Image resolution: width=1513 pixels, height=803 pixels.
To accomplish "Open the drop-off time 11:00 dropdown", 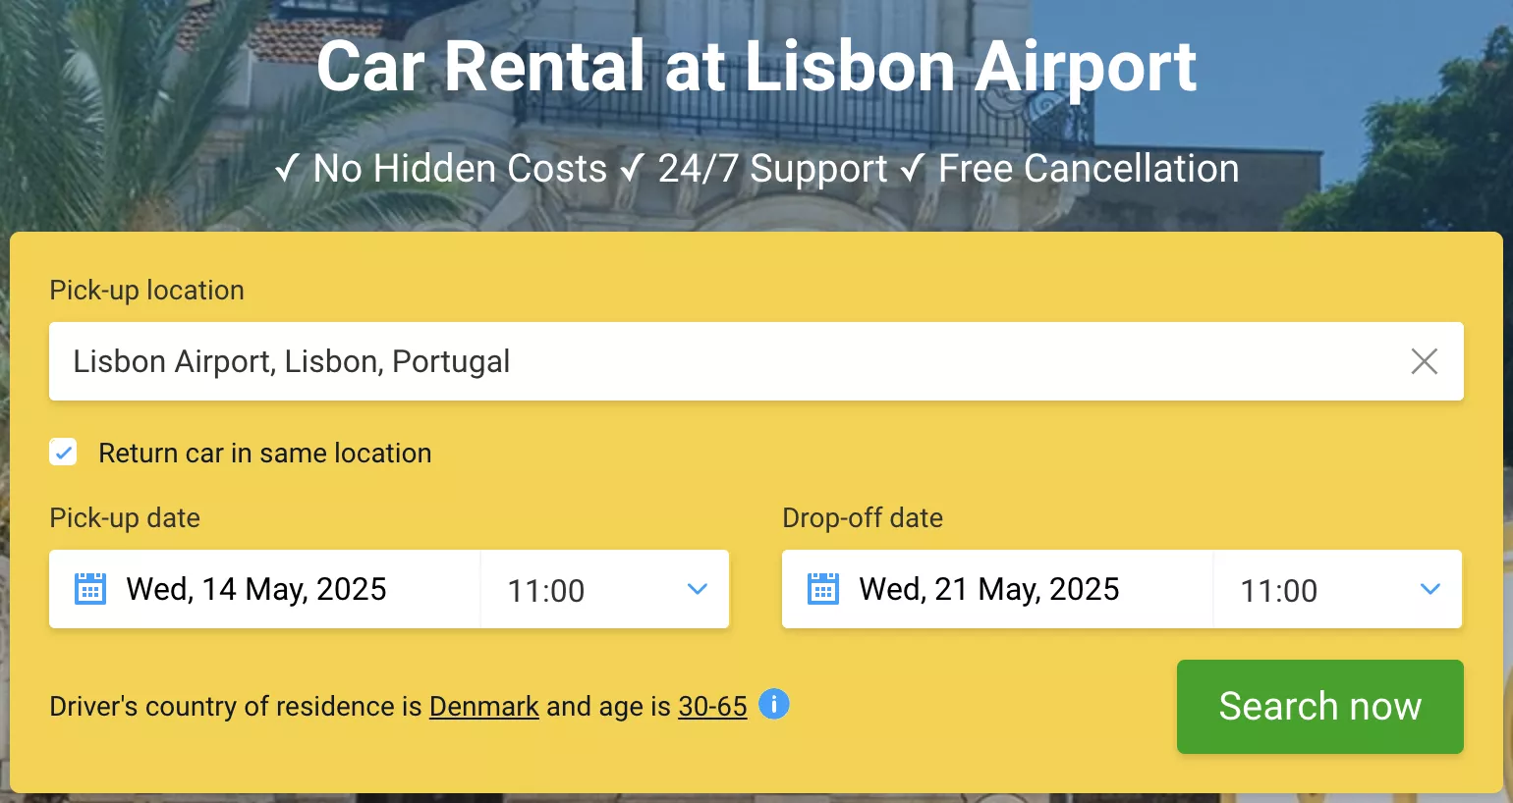I will 1338,589.
